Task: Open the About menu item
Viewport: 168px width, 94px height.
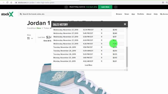Action: click(x=149, y=14)
